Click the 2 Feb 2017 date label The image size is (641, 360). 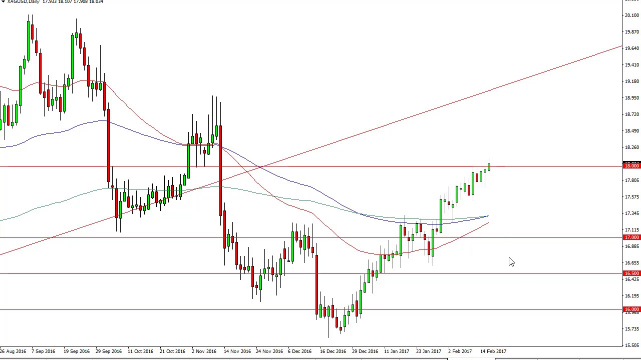460,351
